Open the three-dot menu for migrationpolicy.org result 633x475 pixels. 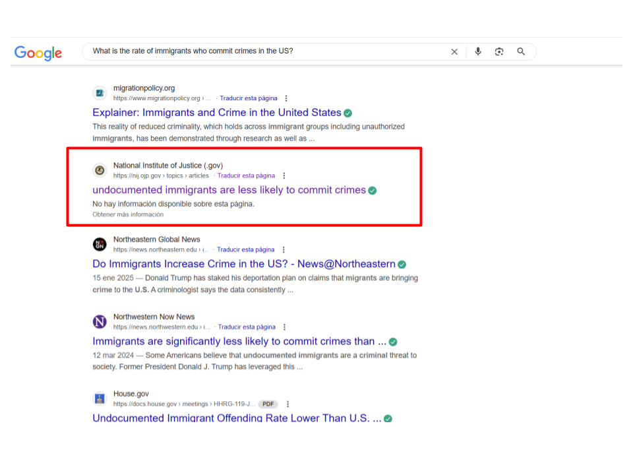(286, 98)
